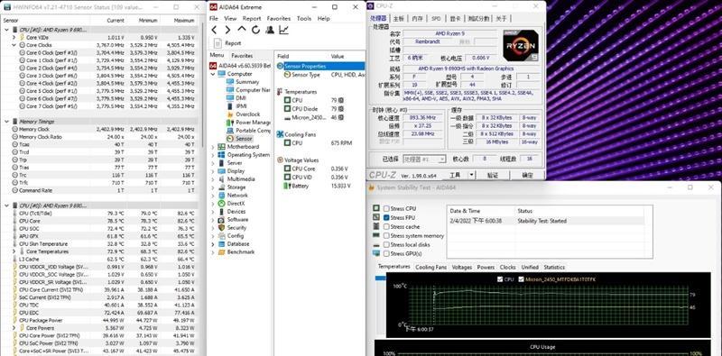The height and width of the screenshot is (356, 722).
Task: Click the 验证 button in CPU-Z
Action: [493, 175]
